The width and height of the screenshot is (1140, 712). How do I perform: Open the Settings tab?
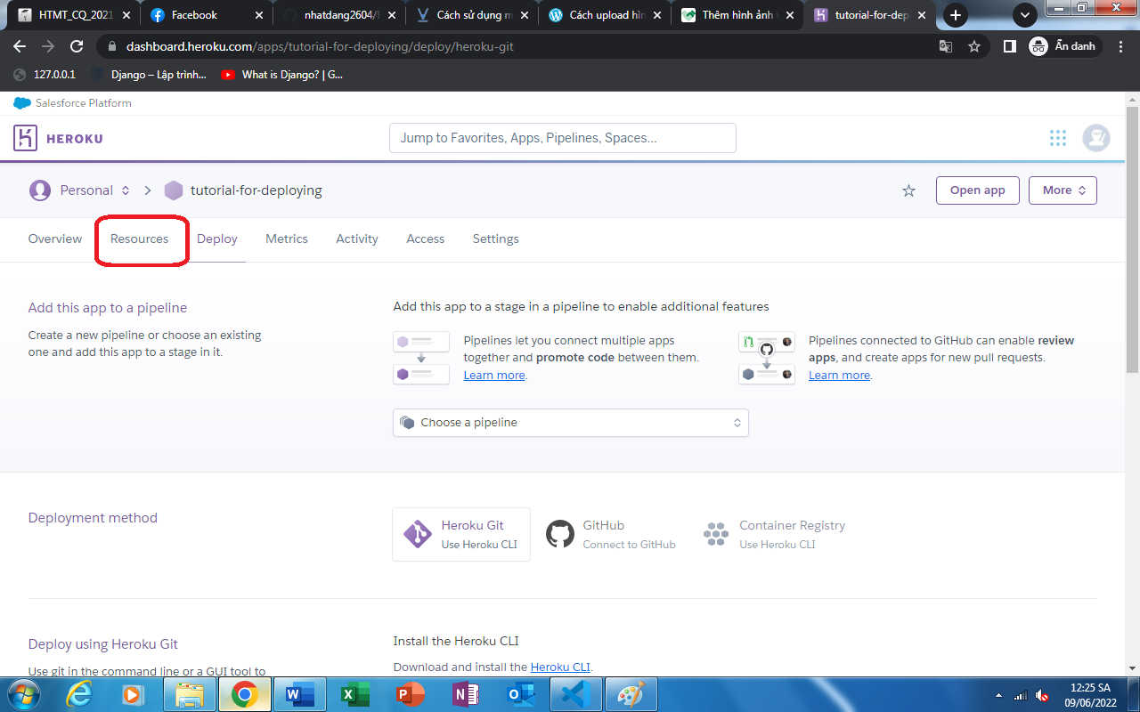[x=496, y=239]
